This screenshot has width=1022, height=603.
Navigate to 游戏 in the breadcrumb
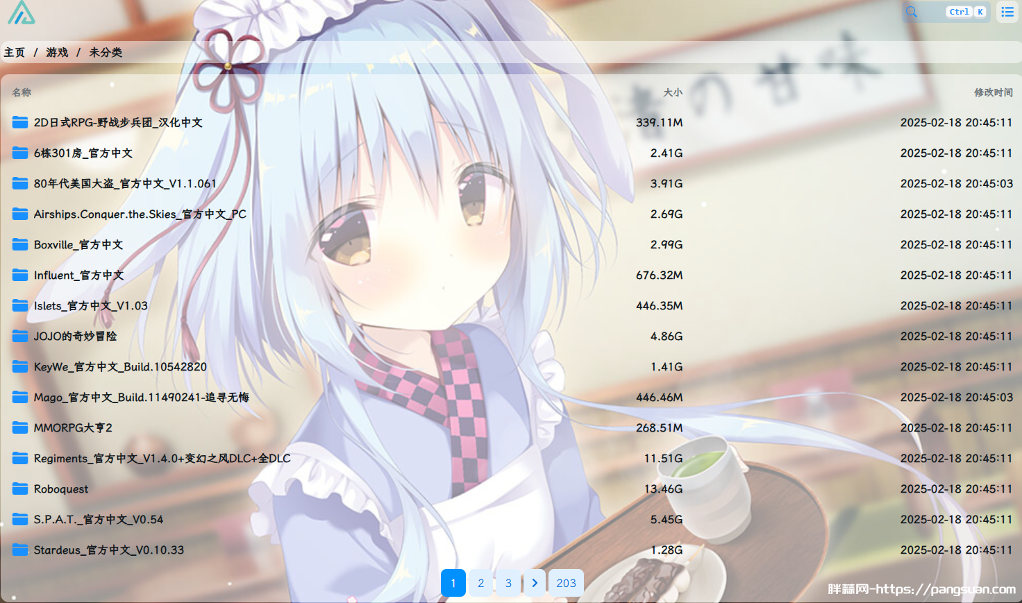[x=57, y=53]
